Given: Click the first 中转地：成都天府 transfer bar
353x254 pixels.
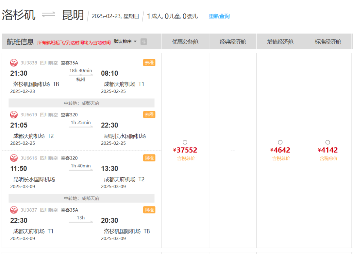Looking at the screenshot, I should coord(81,103).
